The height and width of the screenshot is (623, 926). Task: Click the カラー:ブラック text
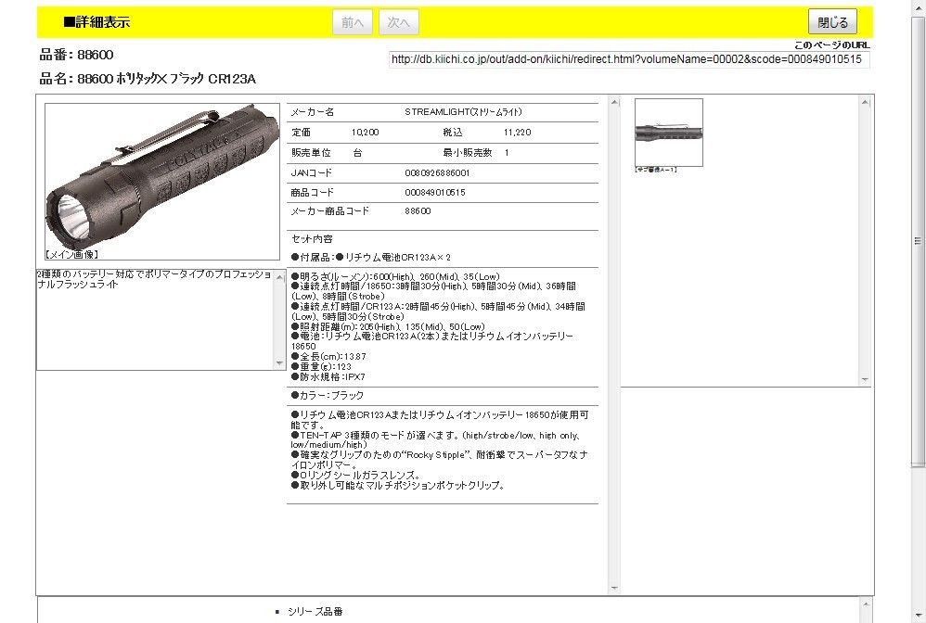(328, 395)
